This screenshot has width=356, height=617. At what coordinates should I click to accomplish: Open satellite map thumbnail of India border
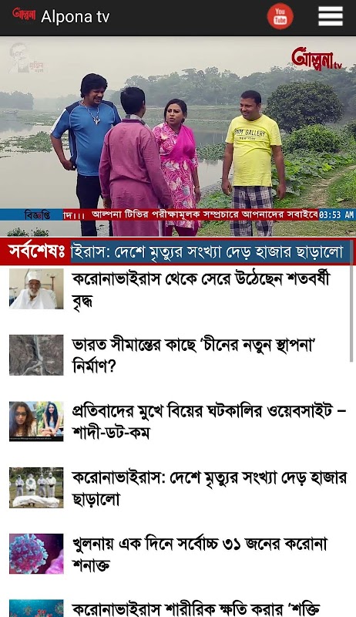pos(36,355)
